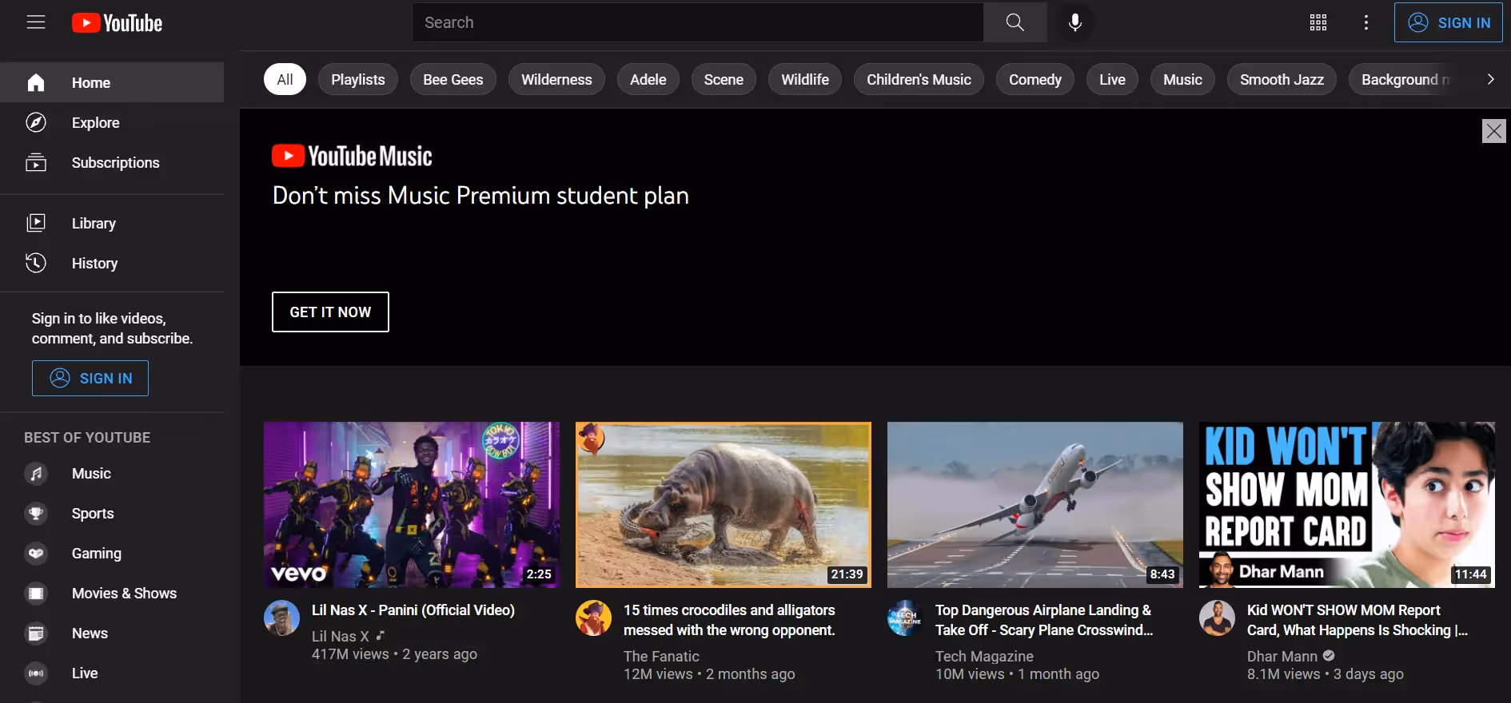The height and width of the screenshot is (703, 1511).
Task: Click the Live broadcast icon in sidebar
Action: pyautogui.click(x=36, y=673)
